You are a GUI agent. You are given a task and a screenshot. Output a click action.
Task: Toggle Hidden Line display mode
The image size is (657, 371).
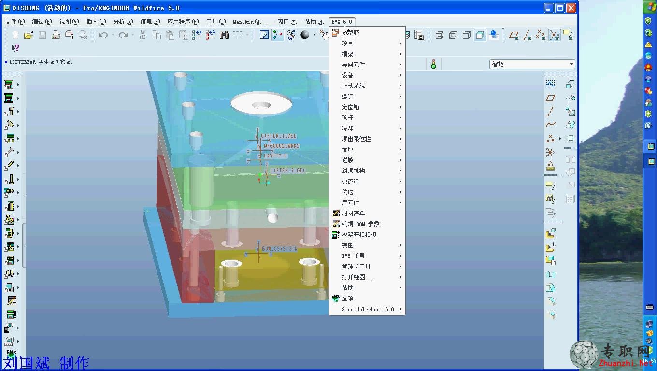pos(453,35)
